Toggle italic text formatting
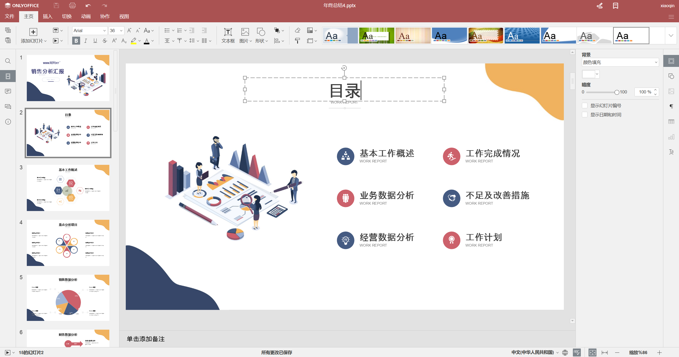Image resolution: width=679 pixels, height=357 pixels. (x=86, y=41)
